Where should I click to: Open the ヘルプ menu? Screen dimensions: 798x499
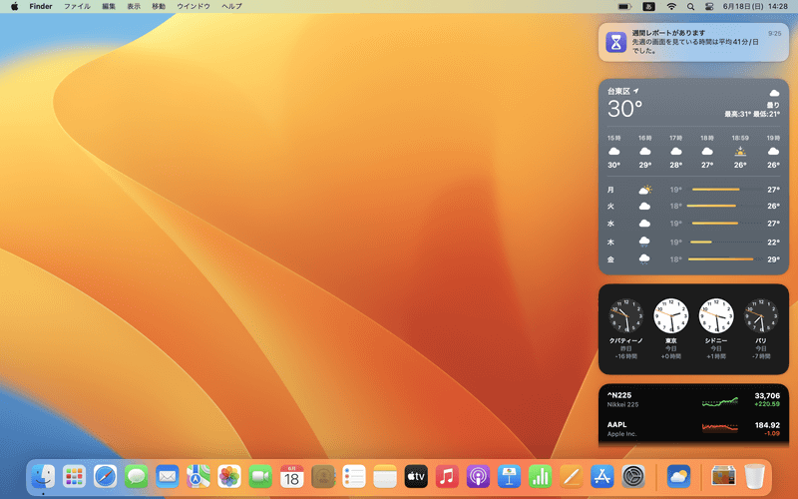[x=231, y=6]
